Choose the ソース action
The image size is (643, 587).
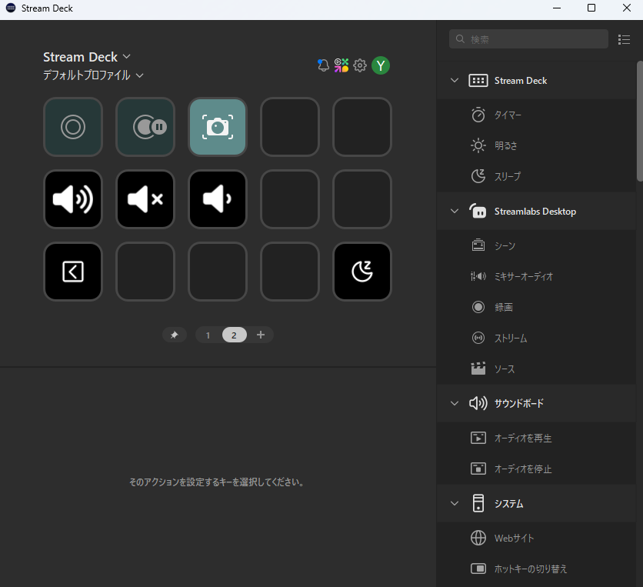coord(536,369)
